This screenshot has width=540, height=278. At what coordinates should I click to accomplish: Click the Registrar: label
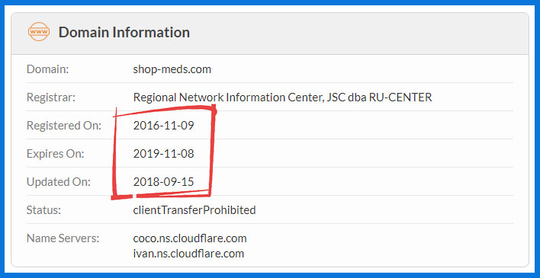(50, 97)
